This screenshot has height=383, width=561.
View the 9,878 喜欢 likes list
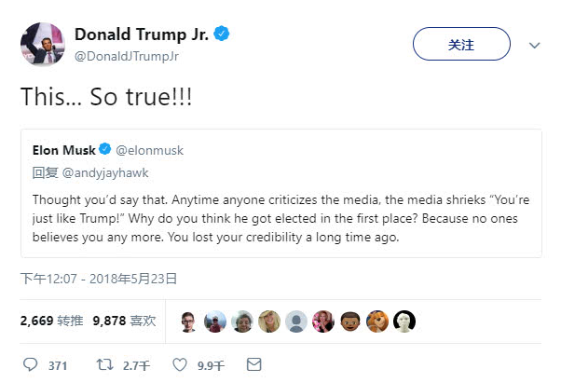pyautogui.click(x=124, y=321)
